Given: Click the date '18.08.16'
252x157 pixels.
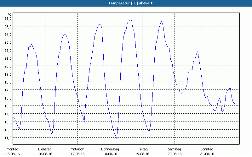Looking at the screenshot, I should point(110,154).
